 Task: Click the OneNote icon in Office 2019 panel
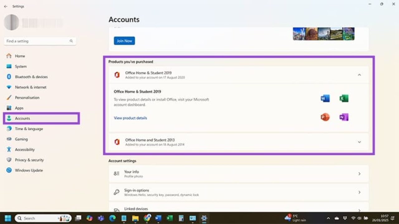(x=344, y=117)
